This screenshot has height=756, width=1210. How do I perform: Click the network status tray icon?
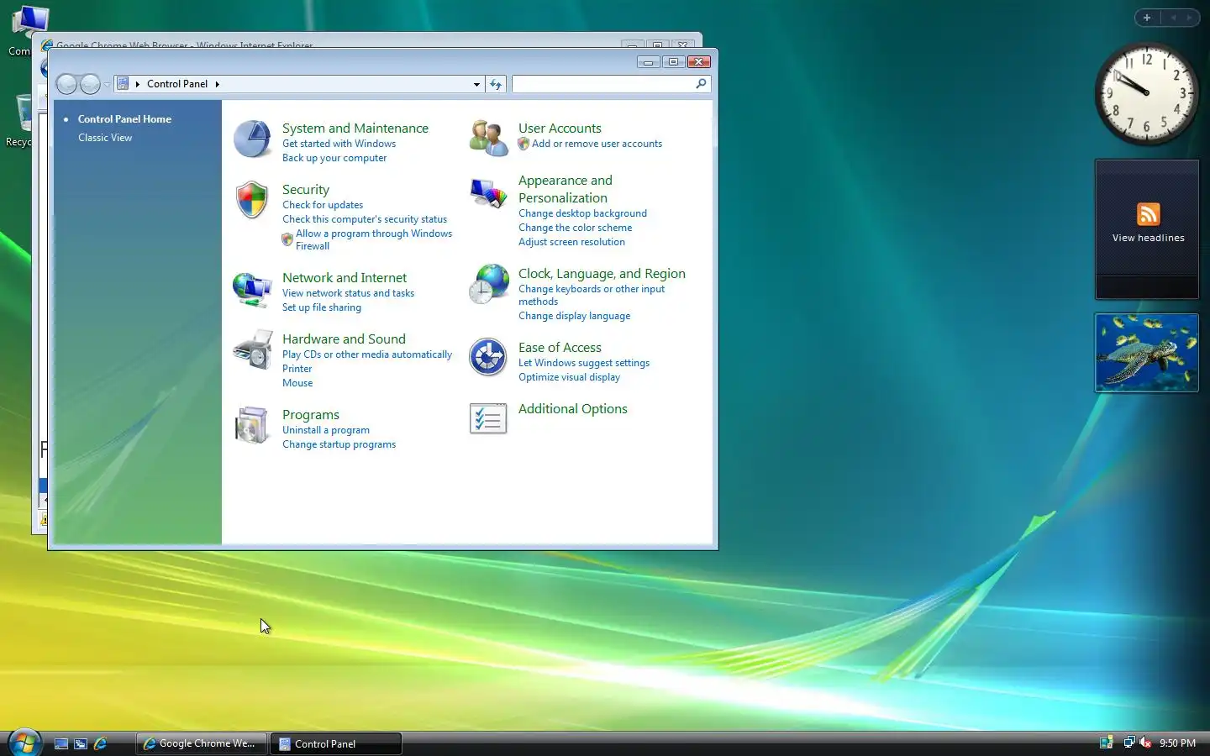[x=1129, y=743]
